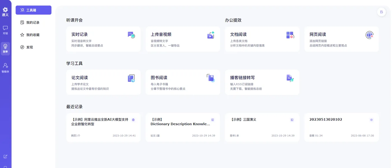Click the 播客链接转写 card icon

coord(290,78)
